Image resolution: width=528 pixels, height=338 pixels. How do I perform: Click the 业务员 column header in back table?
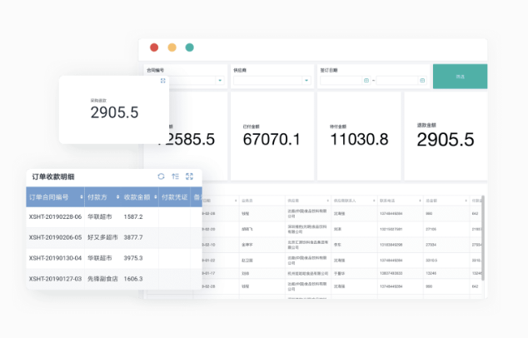point(247,201)
